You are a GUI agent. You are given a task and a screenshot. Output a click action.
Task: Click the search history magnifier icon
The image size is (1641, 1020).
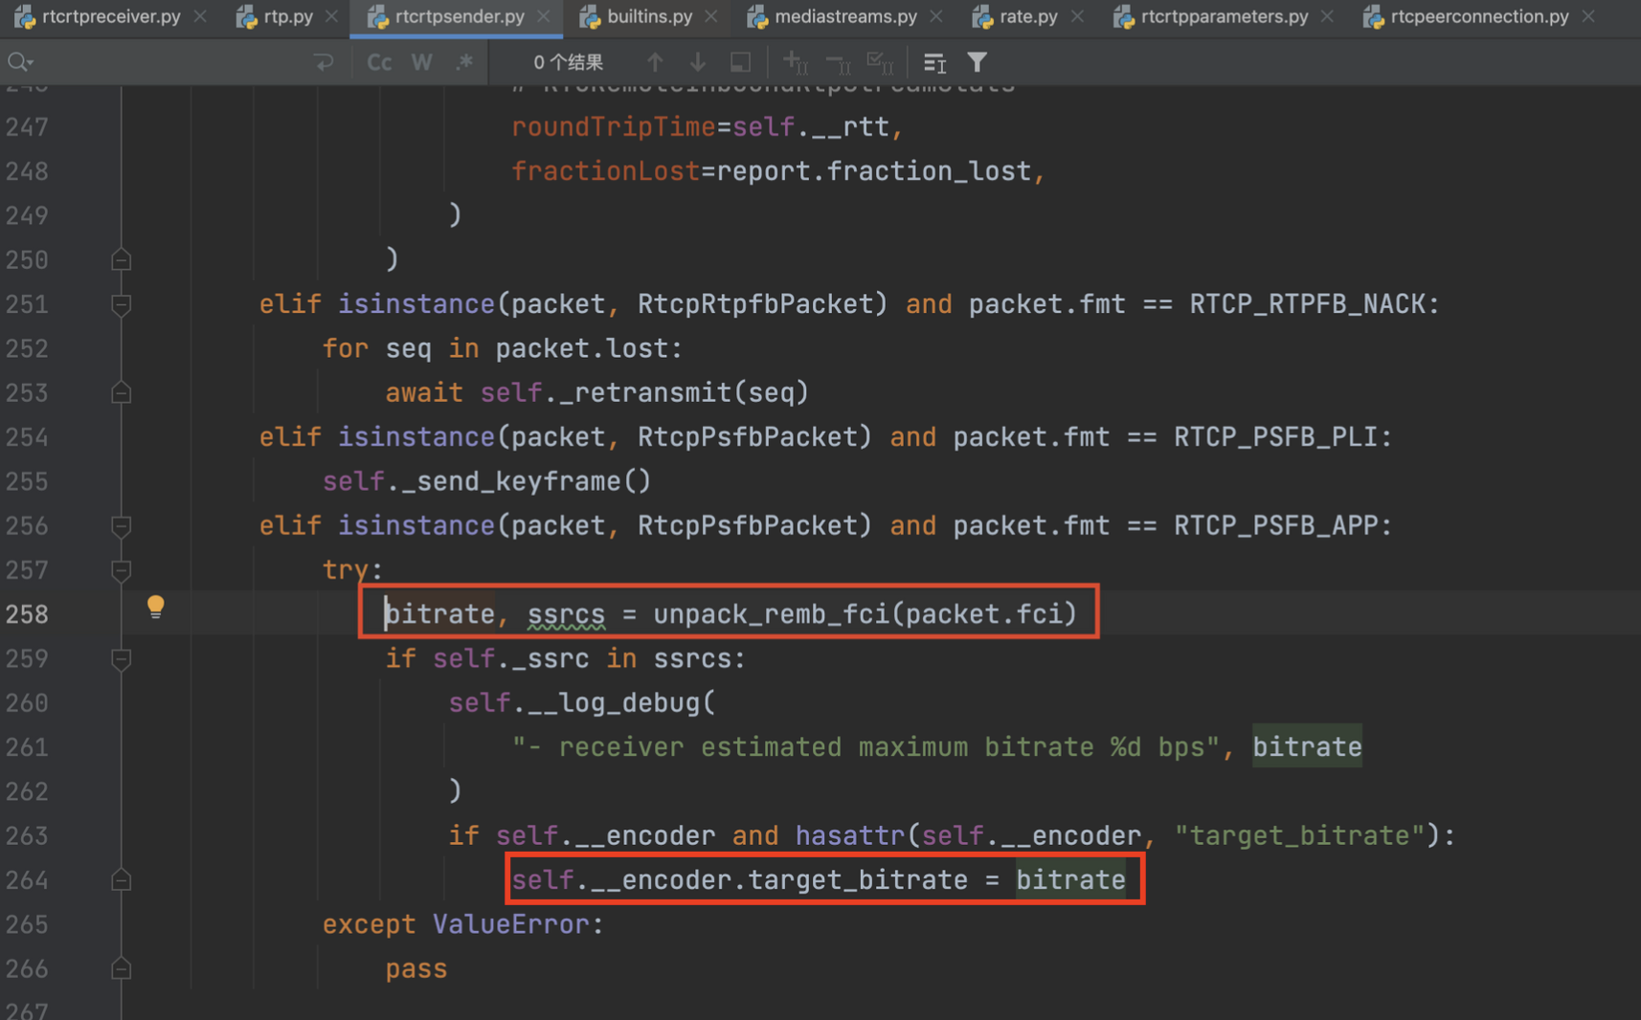coord(20,62)
